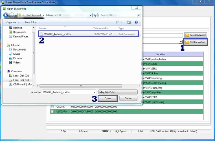Click the file list horizontal scrollbar
This screenshot has height=141, width=215.
81,86
